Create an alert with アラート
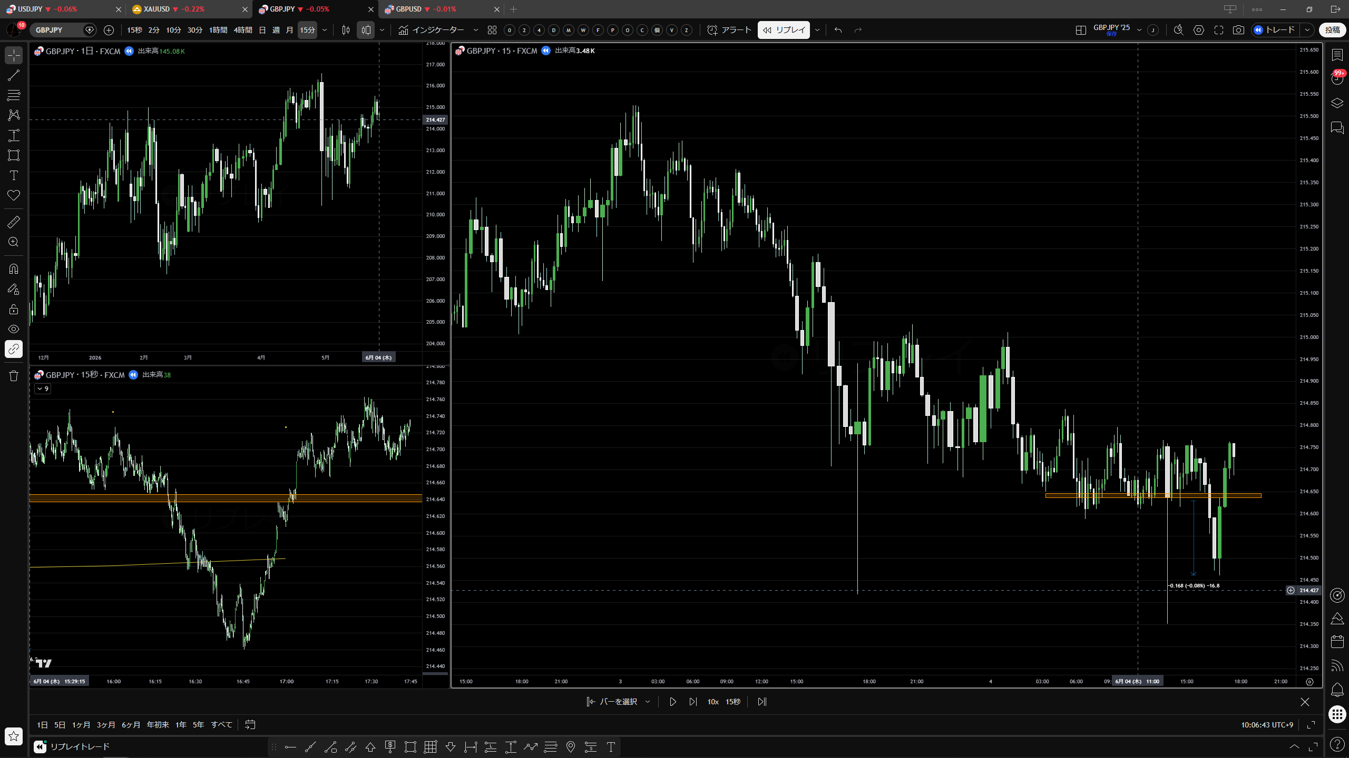Viewport: 1349px width, 758px height. 729,30
